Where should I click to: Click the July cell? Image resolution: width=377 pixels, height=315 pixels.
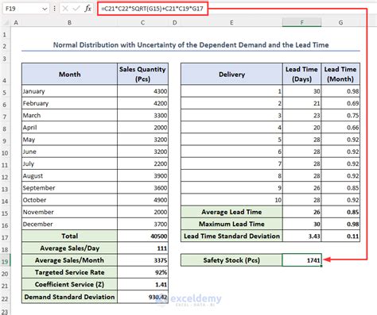pos(69,163)
